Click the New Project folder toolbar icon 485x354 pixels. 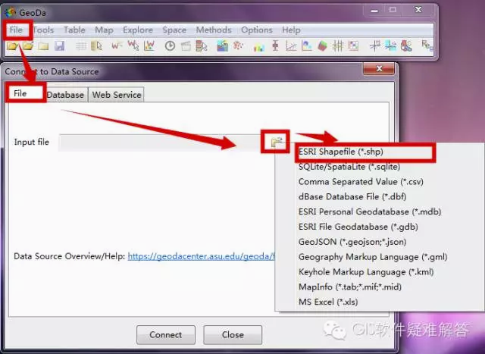click(12, 46)
